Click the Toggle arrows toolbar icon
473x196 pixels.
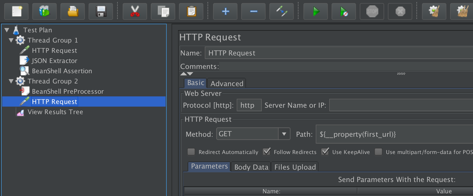point(281,11)
